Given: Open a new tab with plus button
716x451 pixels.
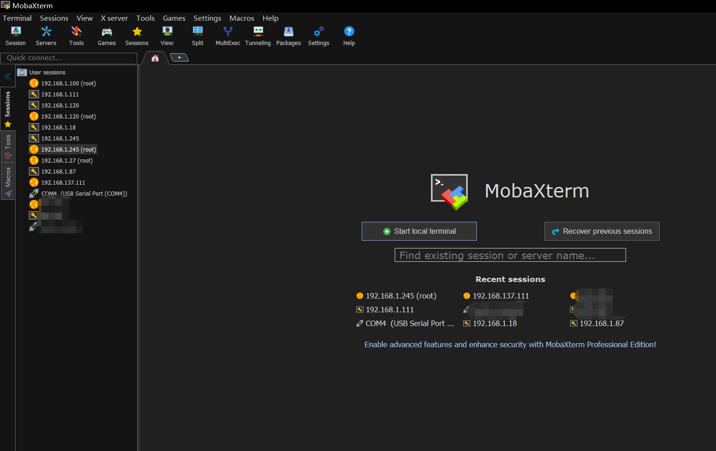Looking at the screenshot, I should tap(179, 57).
